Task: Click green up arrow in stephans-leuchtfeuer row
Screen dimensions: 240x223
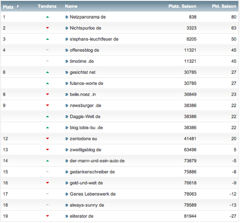Action: tap(48, 39)
